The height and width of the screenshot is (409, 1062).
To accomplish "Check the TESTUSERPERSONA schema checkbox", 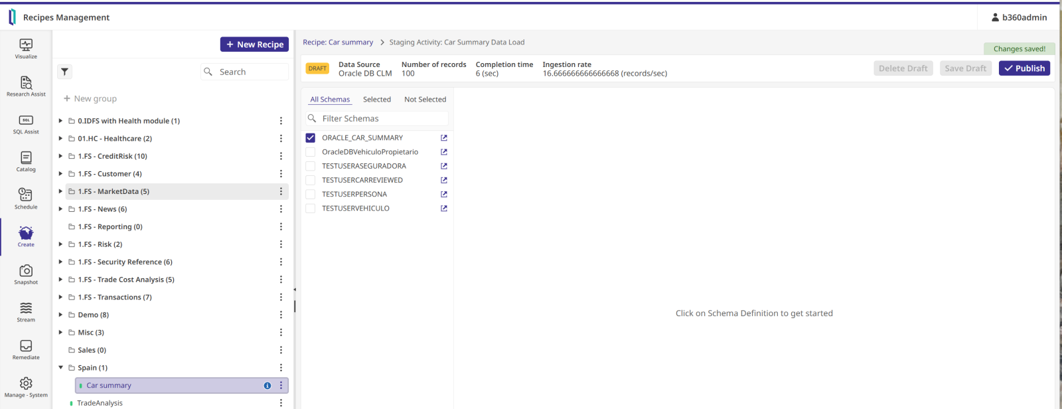I will (x=310, y=195).
